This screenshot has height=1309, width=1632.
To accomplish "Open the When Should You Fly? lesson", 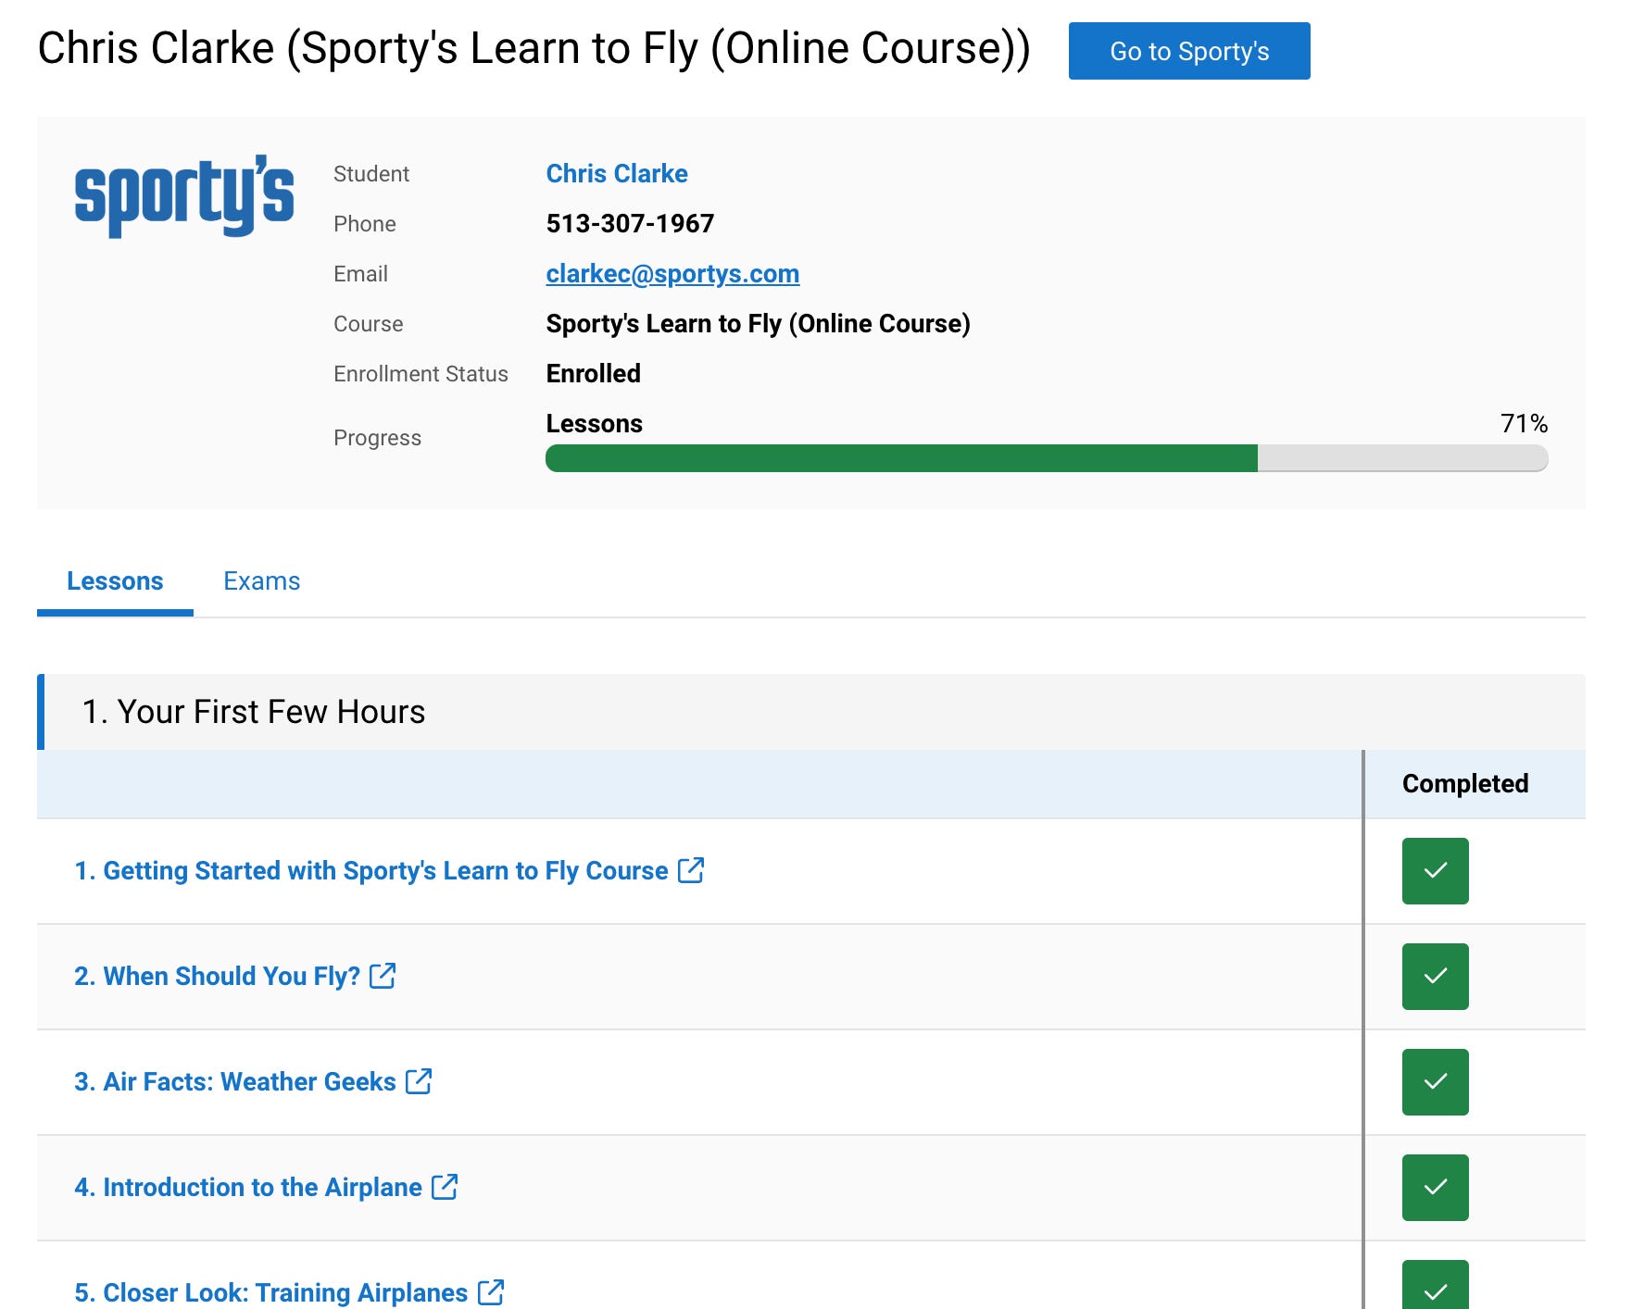I will [x=217, y=977].
